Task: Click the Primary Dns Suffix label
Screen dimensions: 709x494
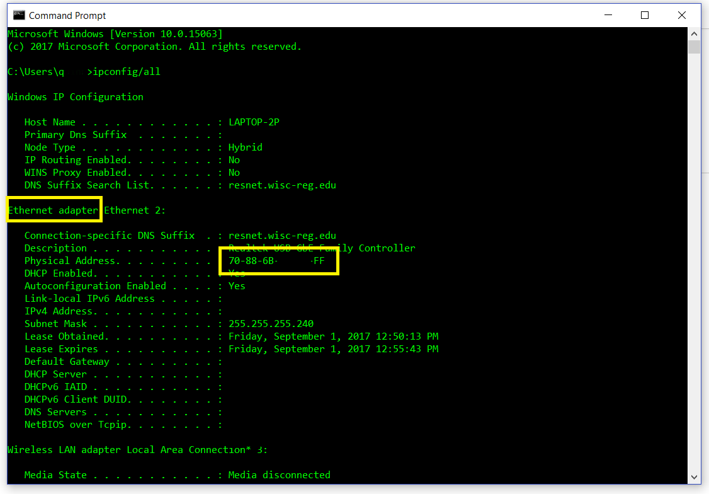Action: [x=76, y=135]
